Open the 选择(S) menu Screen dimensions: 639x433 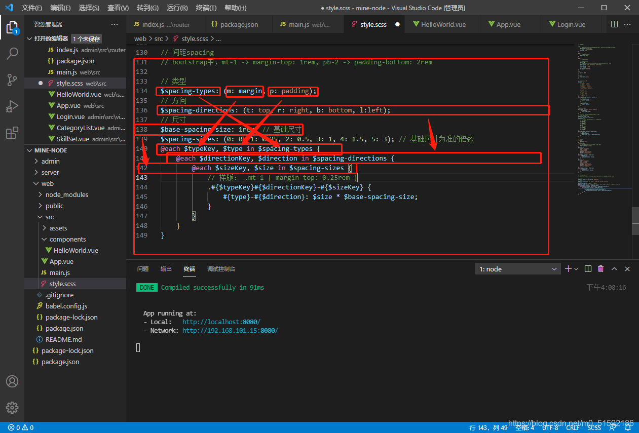point(89,8)
